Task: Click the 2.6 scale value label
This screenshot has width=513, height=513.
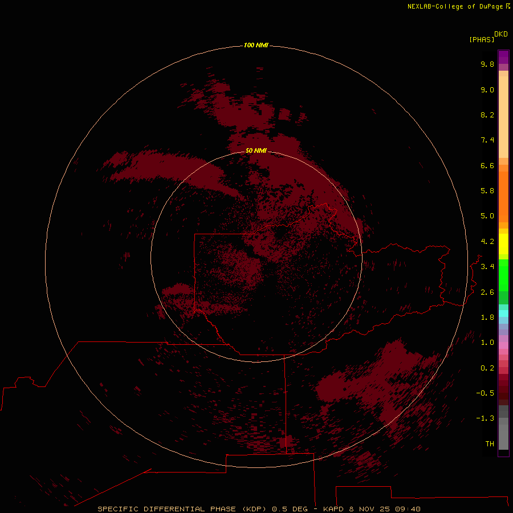Action: pyautogui.click(x=487, y=292)
